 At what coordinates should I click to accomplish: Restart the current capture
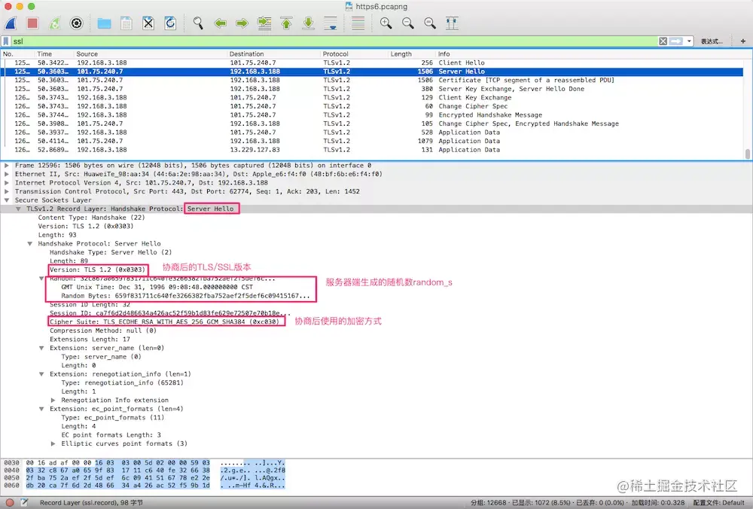click(x=54, y=23)
